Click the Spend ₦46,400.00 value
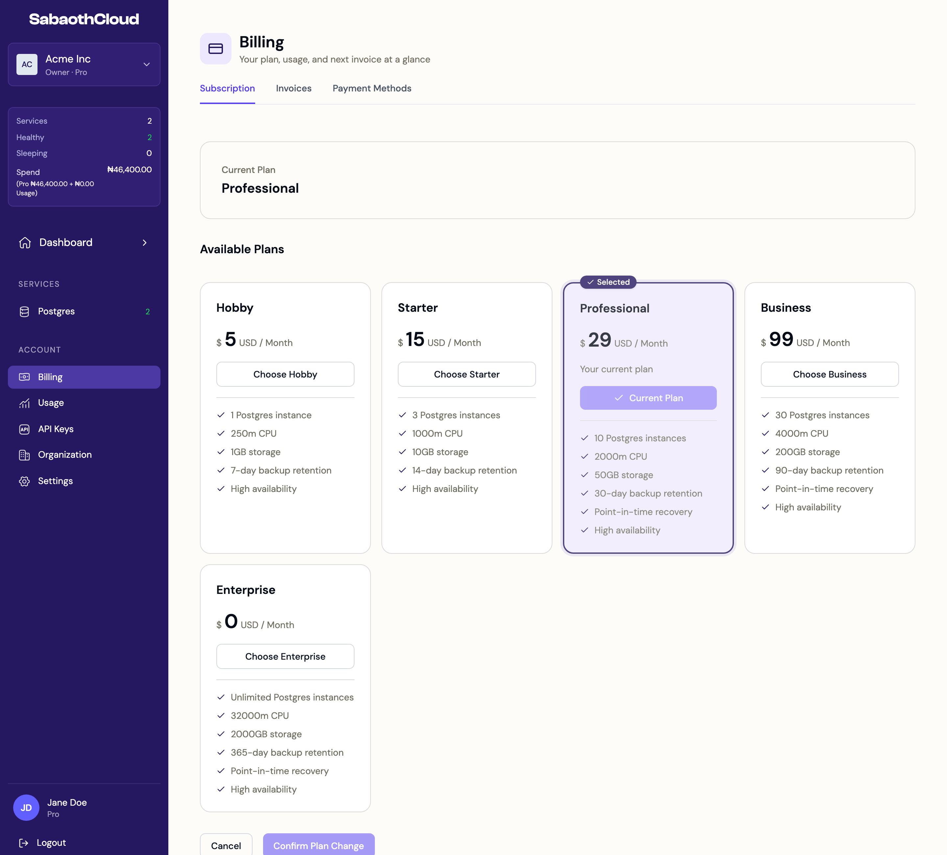947x855 pixels. (130, 170)
